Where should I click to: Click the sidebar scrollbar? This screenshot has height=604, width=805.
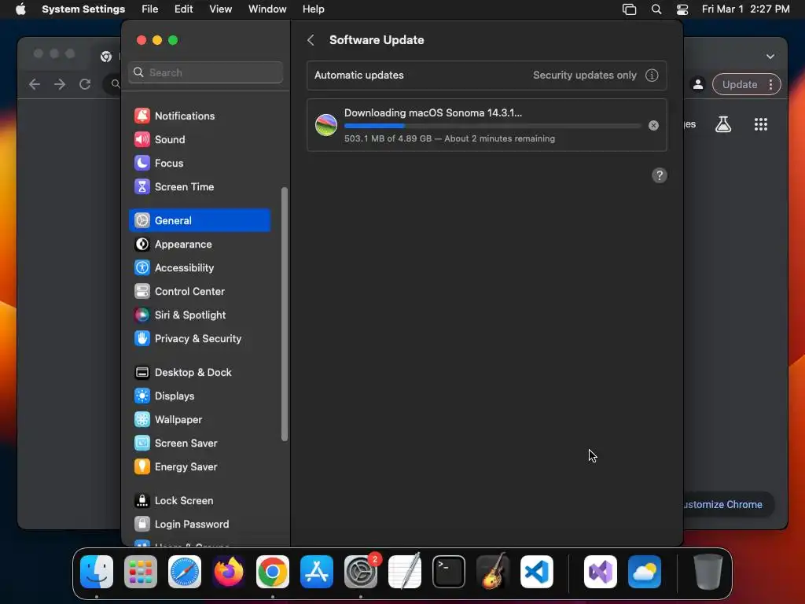tap(284, 314)
